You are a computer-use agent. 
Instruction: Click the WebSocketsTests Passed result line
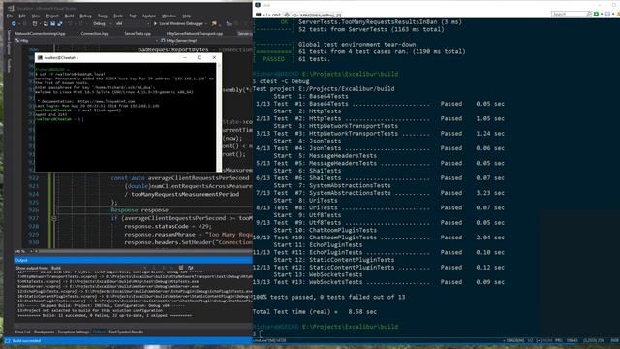point(379,282)
